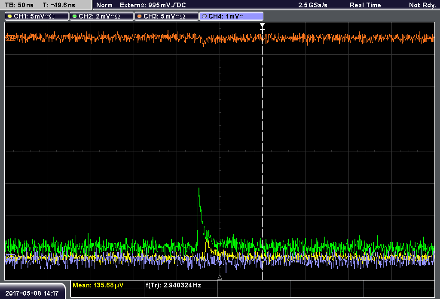Select the CH2 2 mV channel tab
Viewport: 440px width, 299px height.
pyautogui.click(x=101, y=16)
